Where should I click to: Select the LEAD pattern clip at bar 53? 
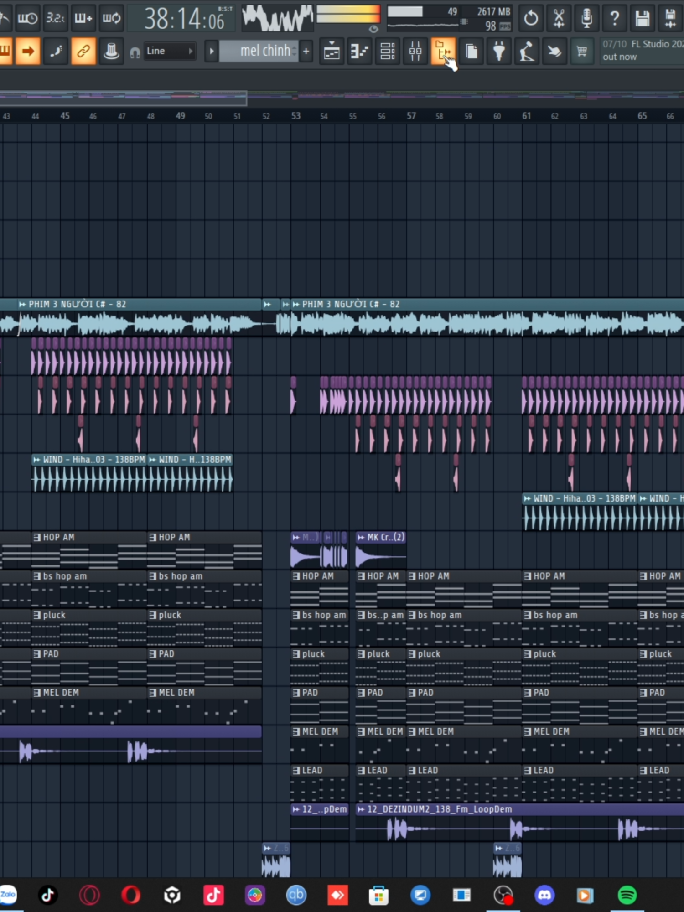(x=320, y=783)
